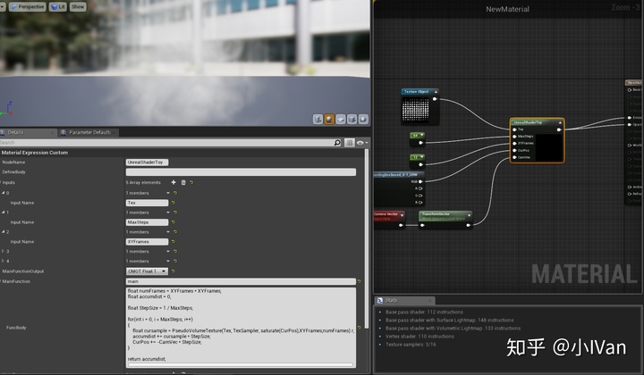644x375 pixels.
Task: Reset MainFunctionOutput to default
Action: coord(173,271)
